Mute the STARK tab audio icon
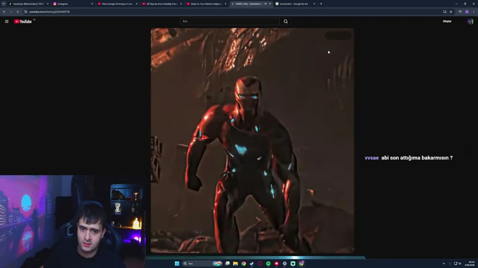The width and height of the screenshot is (478, 268). click(x=265, y=4)
